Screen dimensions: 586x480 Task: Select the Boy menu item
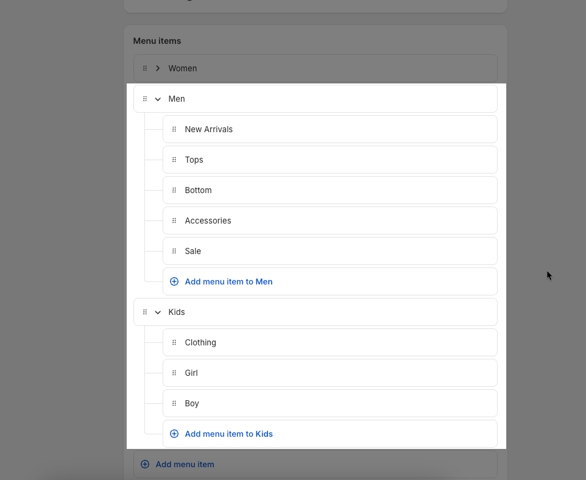(x=330, y=403)
